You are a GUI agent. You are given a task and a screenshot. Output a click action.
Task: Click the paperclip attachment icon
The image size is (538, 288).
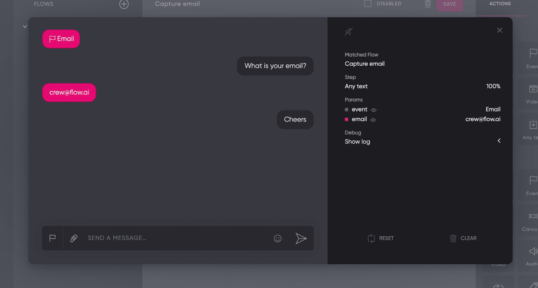(74, 238)
